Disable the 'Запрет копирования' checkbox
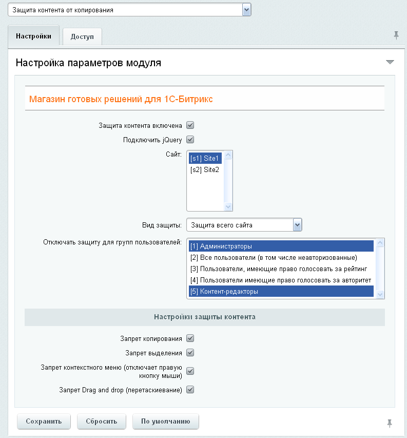 (190, 338)
